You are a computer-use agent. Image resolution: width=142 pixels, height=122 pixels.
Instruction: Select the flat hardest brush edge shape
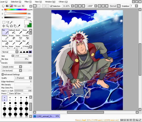tap(30, 52)
